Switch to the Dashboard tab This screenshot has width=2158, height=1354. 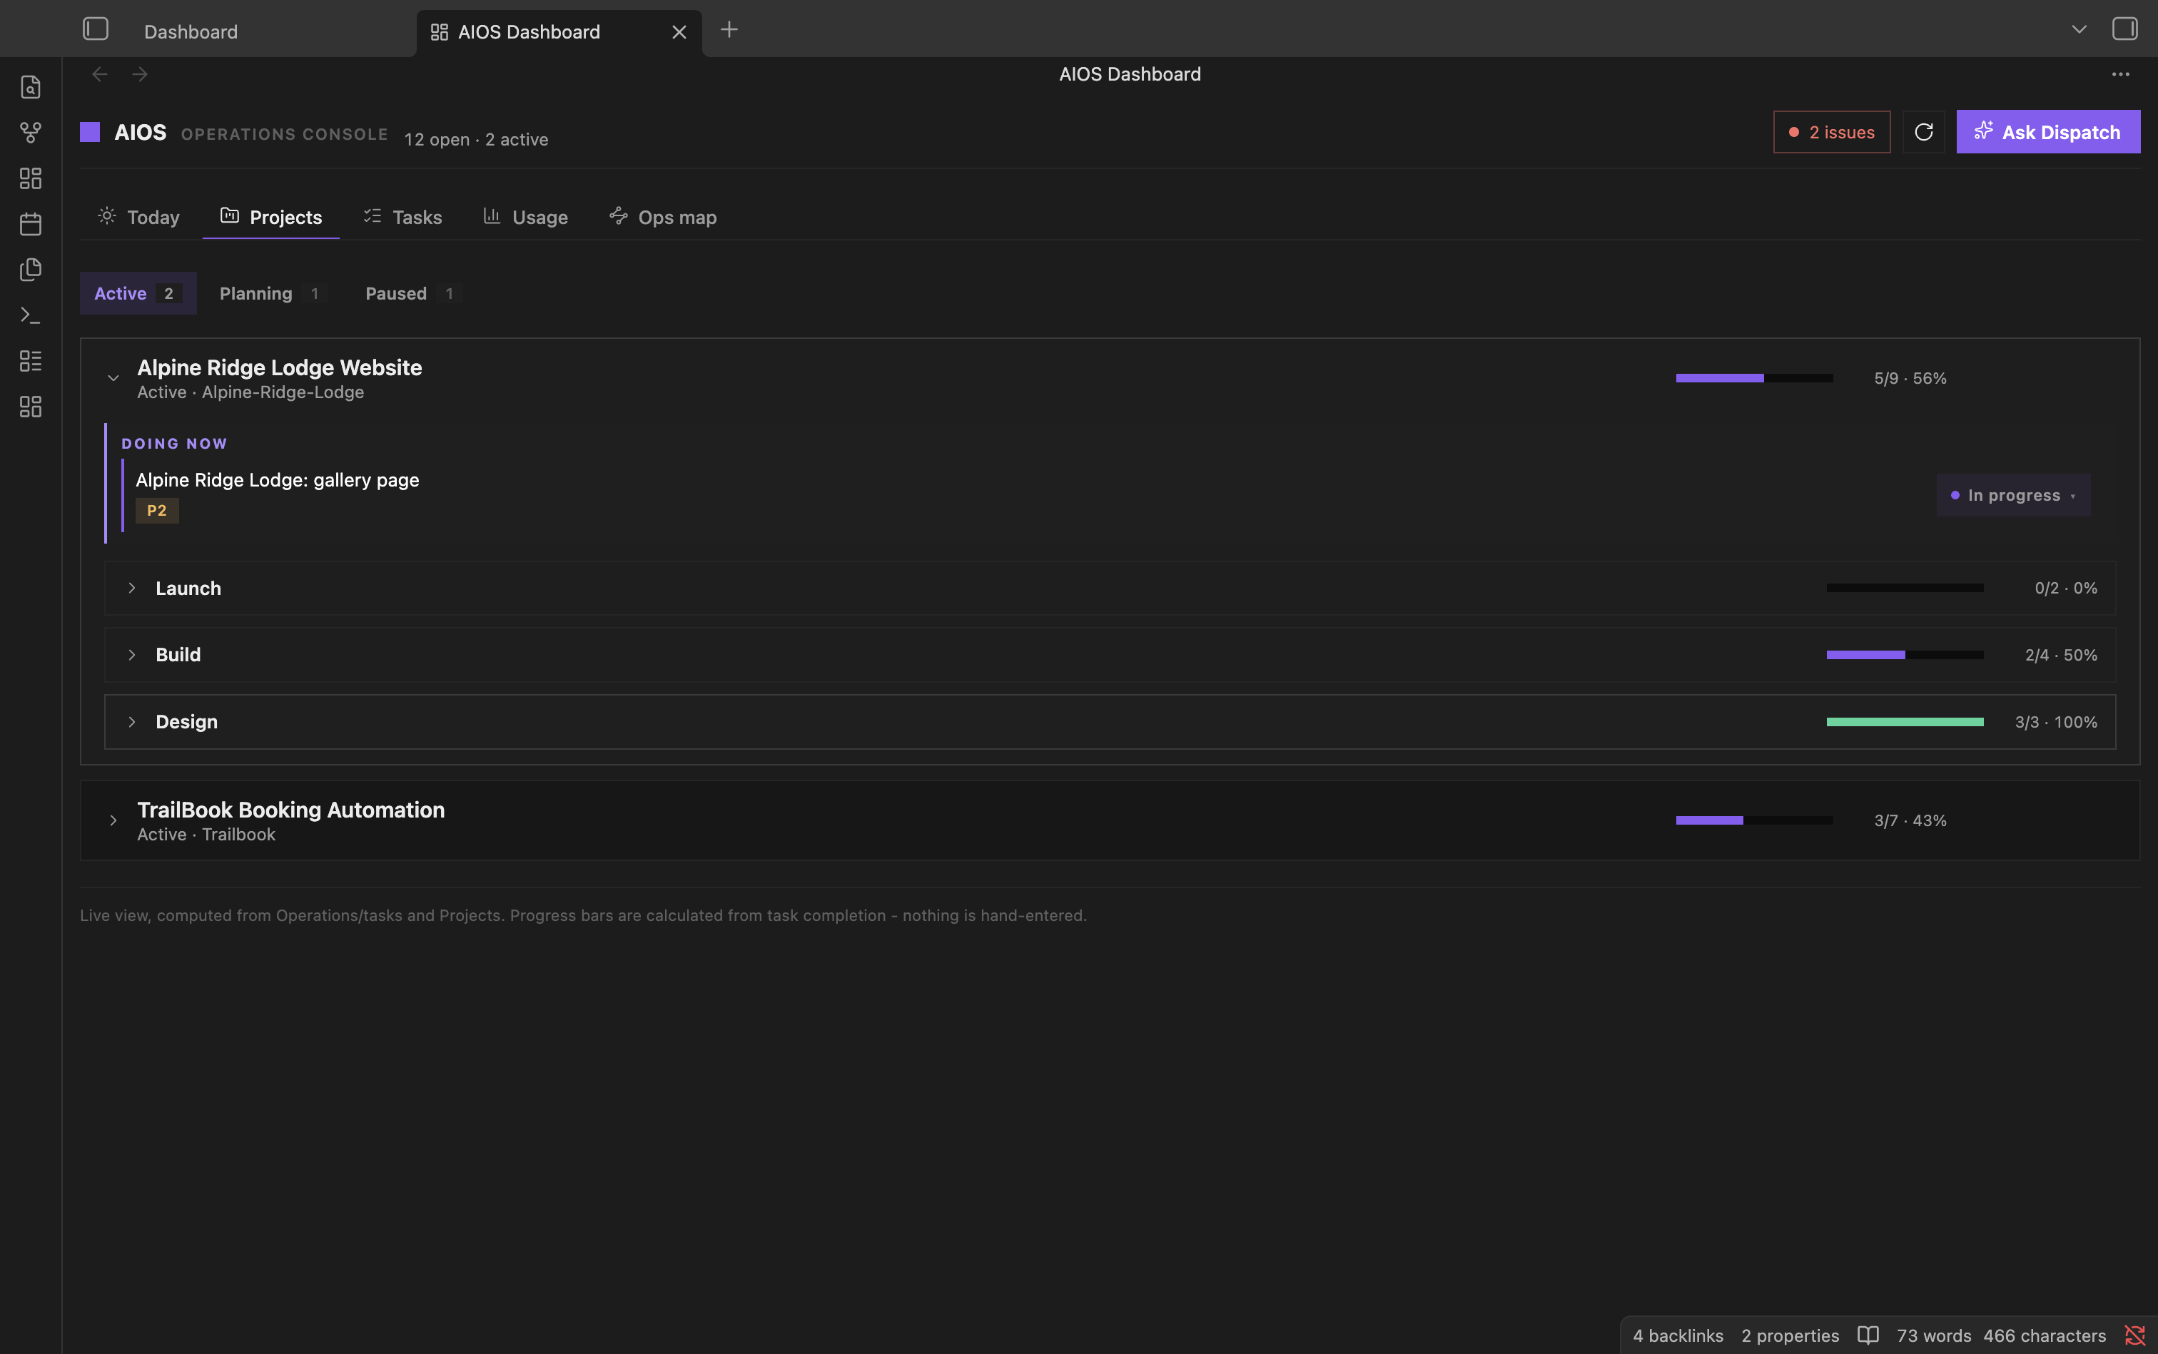(191, 32)
